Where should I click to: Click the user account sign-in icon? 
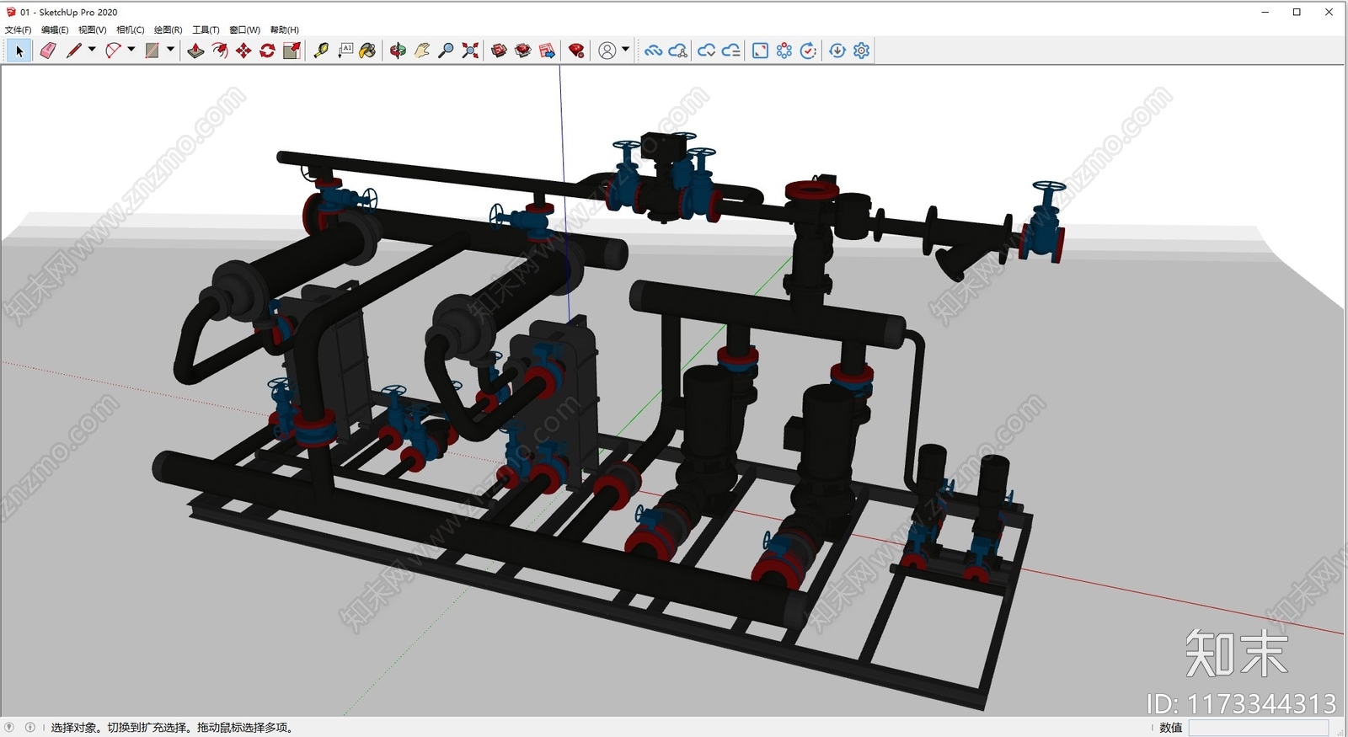pos(607,51)
